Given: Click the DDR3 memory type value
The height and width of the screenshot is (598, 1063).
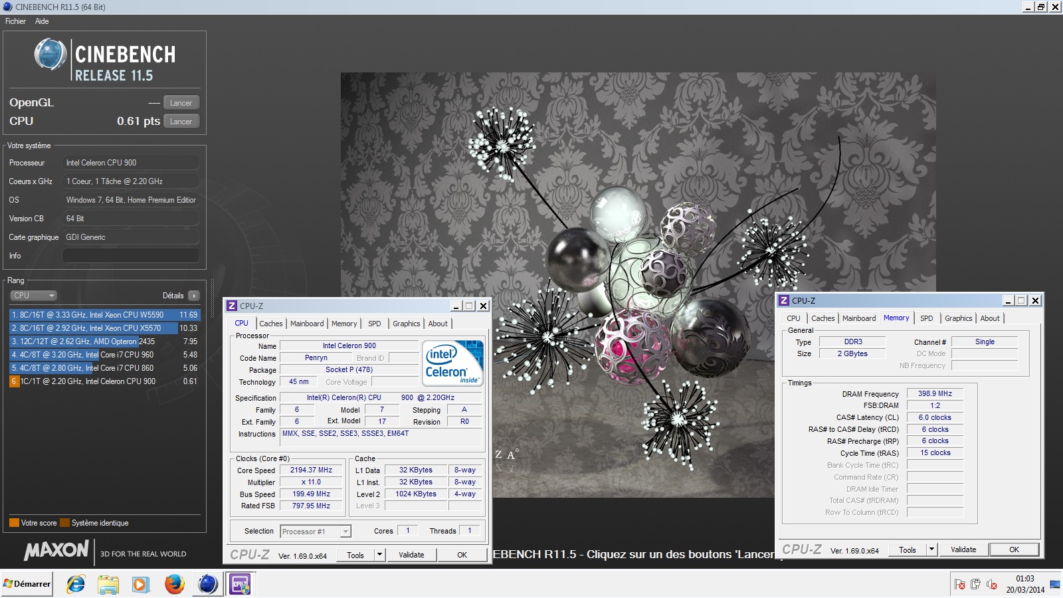Looking at the screenshot, I should click(x=853, y=342).
